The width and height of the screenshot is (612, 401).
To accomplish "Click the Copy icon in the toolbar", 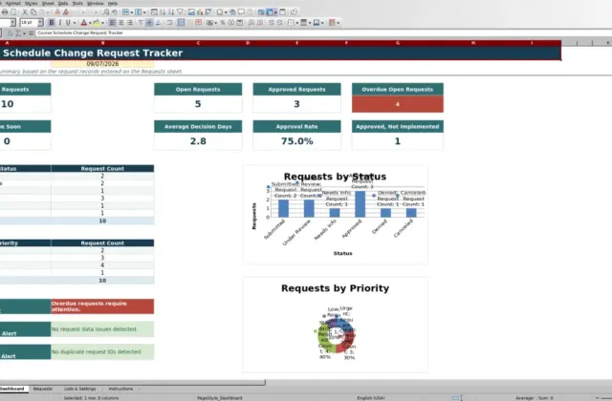I will coord(33,12).
